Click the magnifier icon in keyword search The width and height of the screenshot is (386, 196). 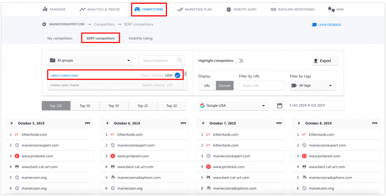pyautogui.click(x=180, y=60)
